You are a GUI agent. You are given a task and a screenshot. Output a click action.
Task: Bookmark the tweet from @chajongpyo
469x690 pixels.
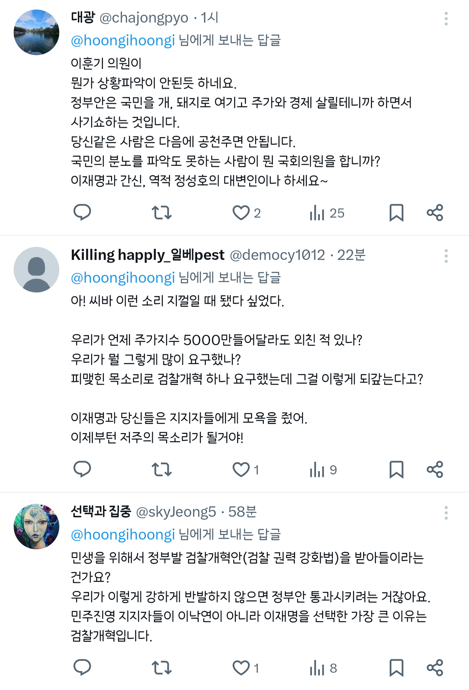coord(396,213)
